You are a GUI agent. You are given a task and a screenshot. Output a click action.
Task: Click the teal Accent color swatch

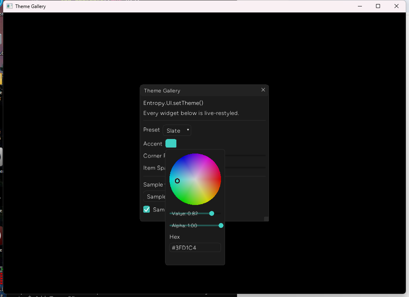point(171,143)
